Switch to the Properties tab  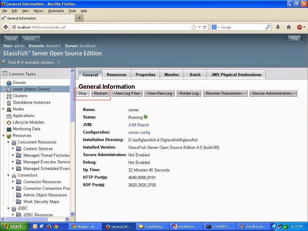click(145, 75)
